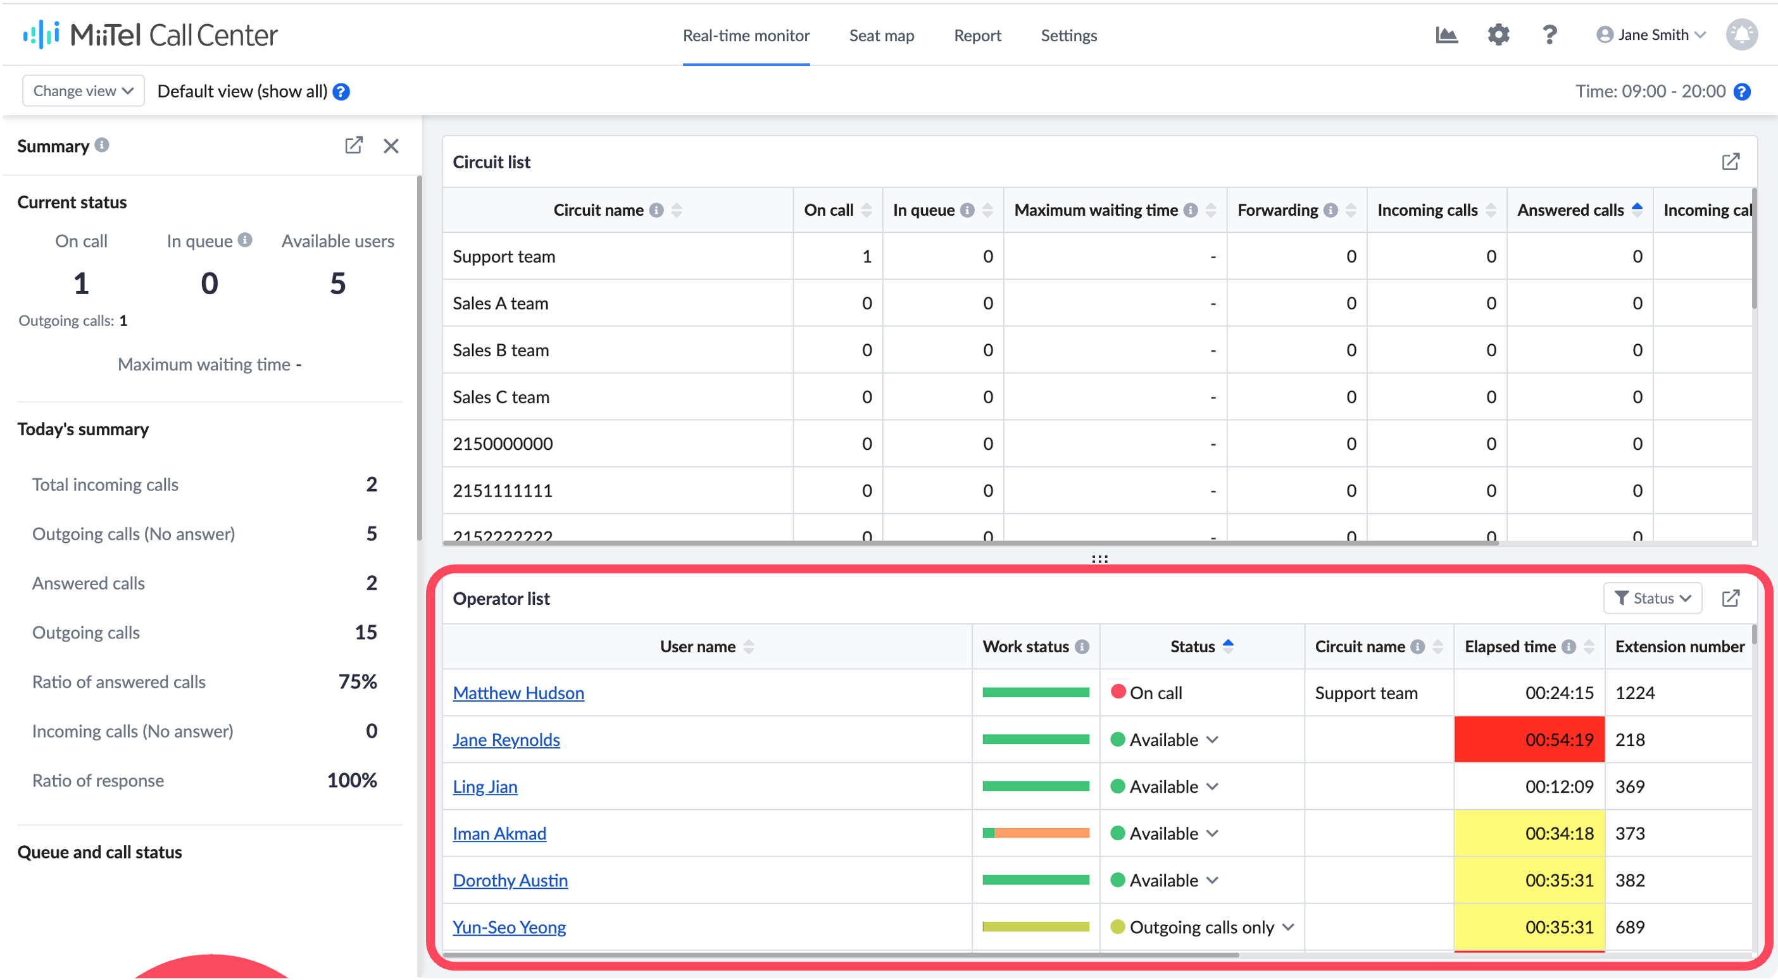Pop out the Operator list panel
This screenshot has width=1778, height=980.
pos(1730,598)
